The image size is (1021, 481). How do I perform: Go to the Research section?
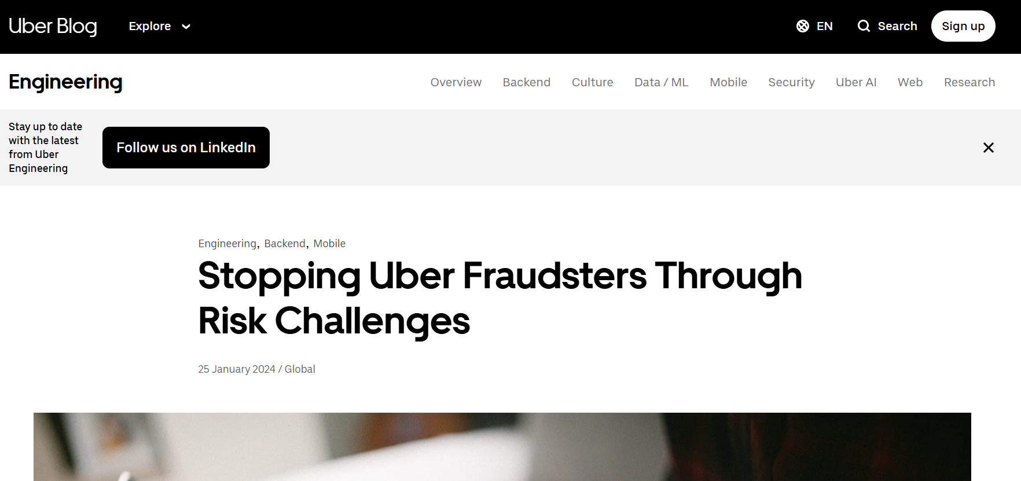[969, 82]
